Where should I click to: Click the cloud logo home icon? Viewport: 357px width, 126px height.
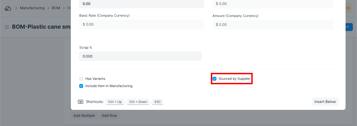[8, 8]
